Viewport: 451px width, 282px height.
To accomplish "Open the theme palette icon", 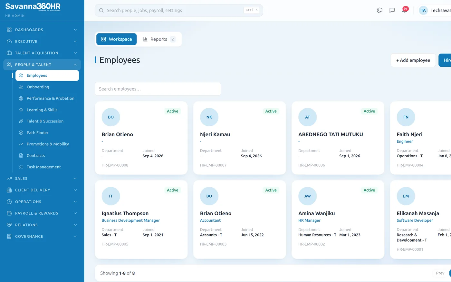I will click(379, 10).
